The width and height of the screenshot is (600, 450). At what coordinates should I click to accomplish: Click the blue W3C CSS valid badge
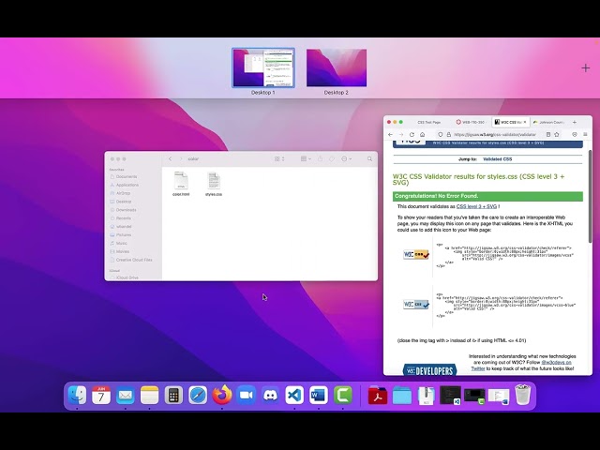(416, 304)
